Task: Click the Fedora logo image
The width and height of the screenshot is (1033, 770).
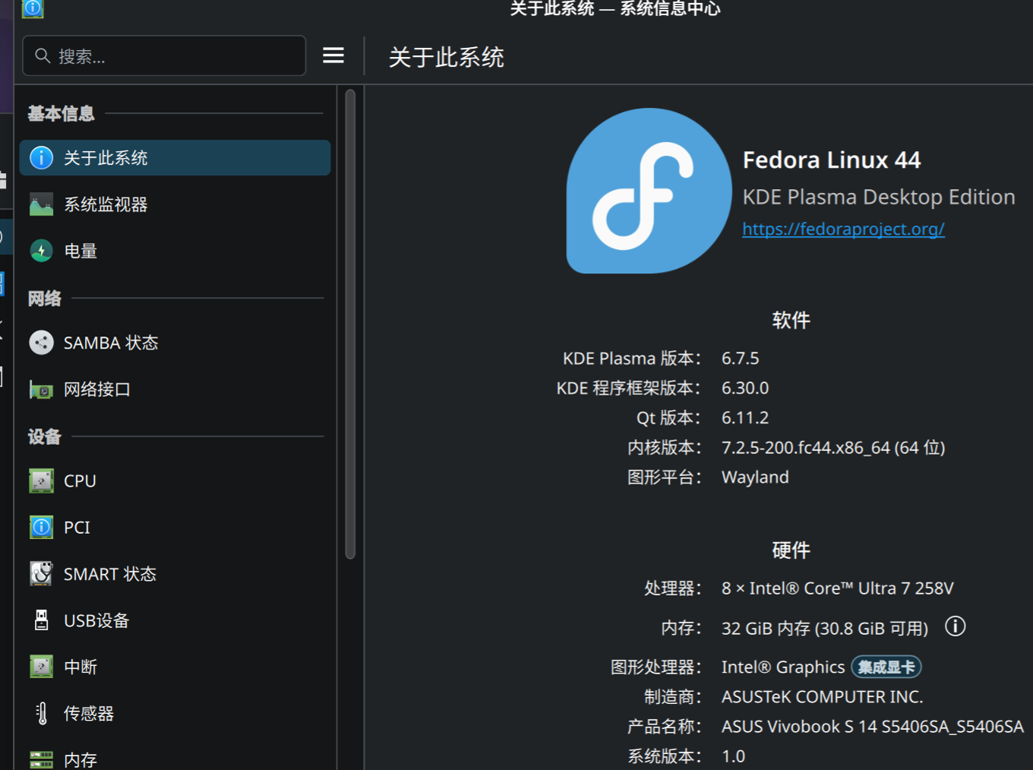Action: click(x=649, y=191)
